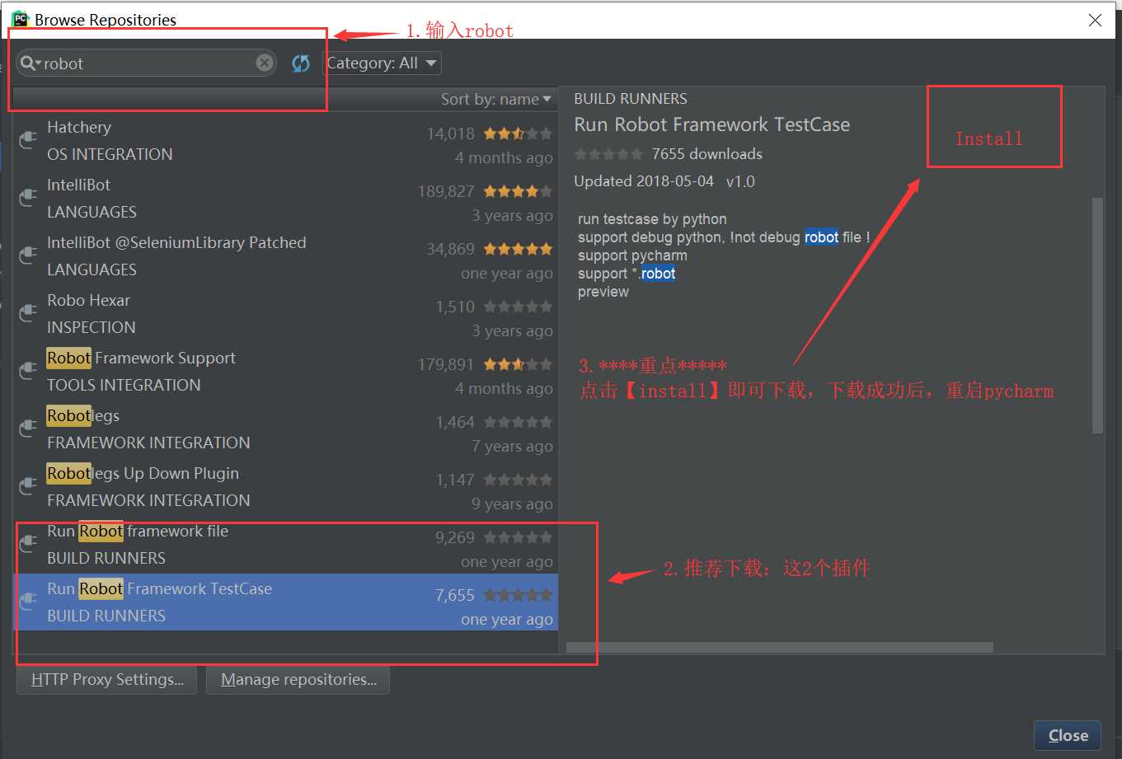Image resolution: width=1122 pixels, height=759 pixels.
Task: Click the Robo Hexar plugin icon
Action: point(28,312)
